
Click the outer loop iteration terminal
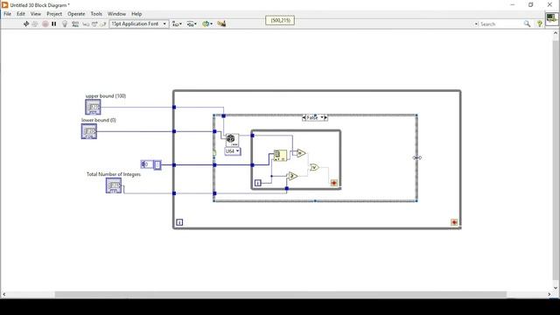[x=179, y=222]
